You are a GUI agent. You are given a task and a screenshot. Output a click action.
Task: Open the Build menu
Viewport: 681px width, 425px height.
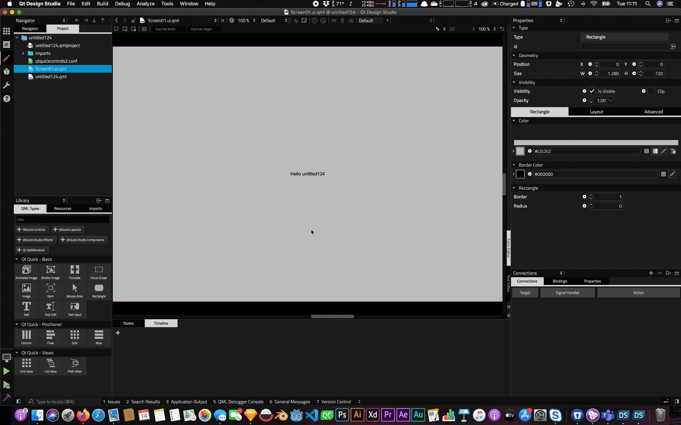102,4
